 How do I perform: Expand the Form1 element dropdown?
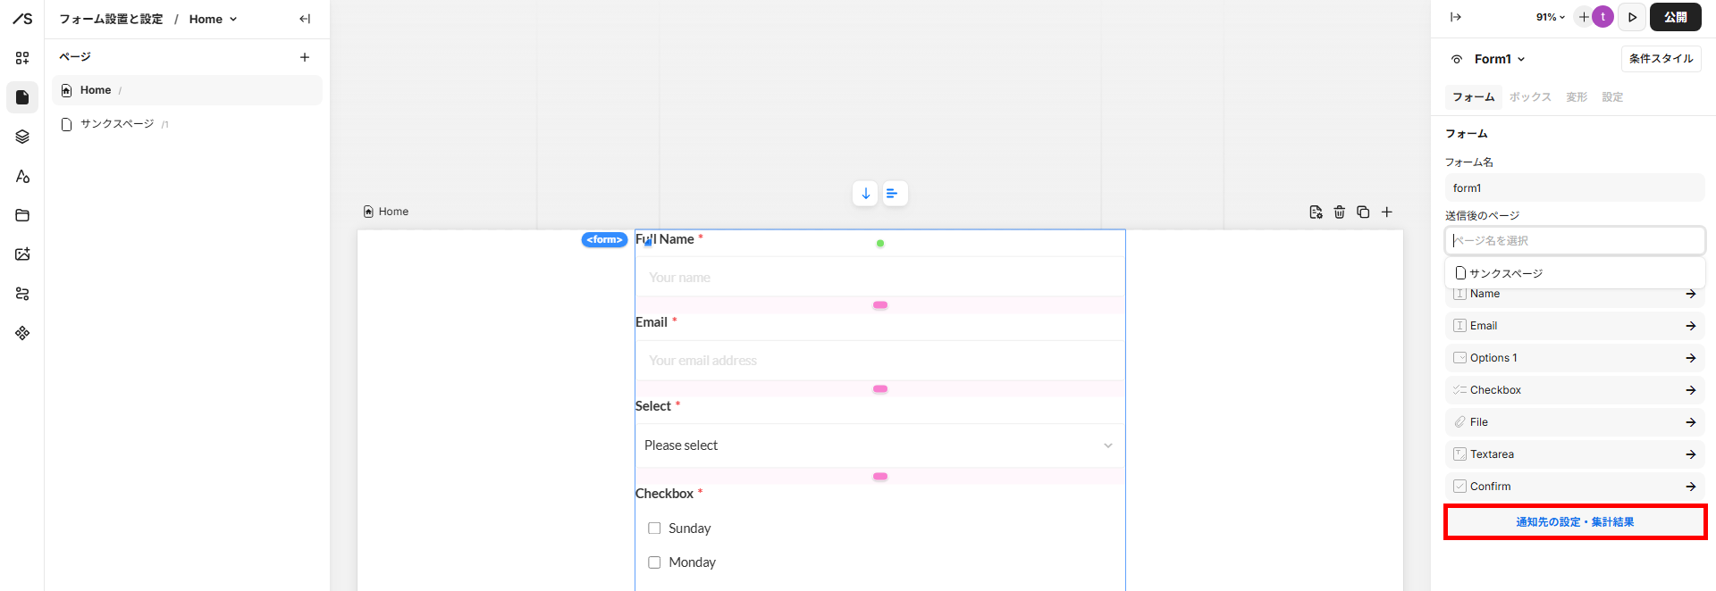pyautogui.click(x=1500, y=59)
